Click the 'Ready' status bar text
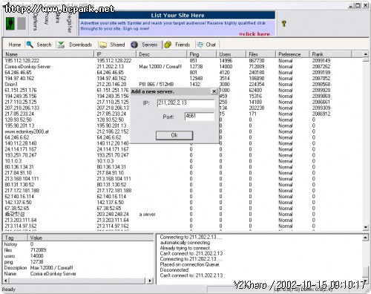The image size is (371, 294). (x=9, y=289)
